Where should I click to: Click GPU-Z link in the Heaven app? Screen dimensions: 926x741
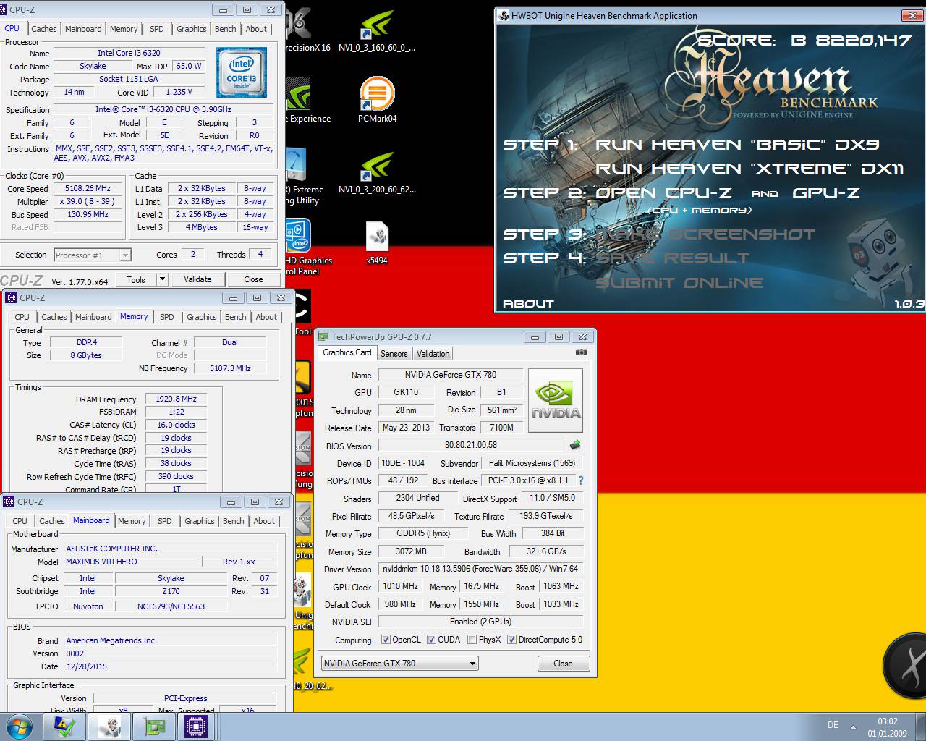click(x=825, y=193)
